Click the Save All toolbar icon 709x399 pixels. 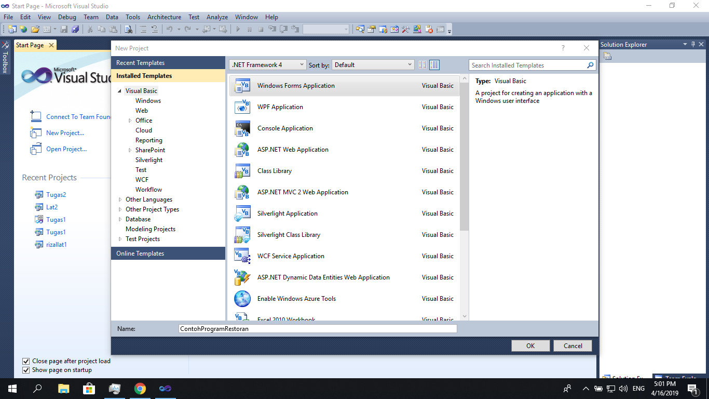coord(76,29)
